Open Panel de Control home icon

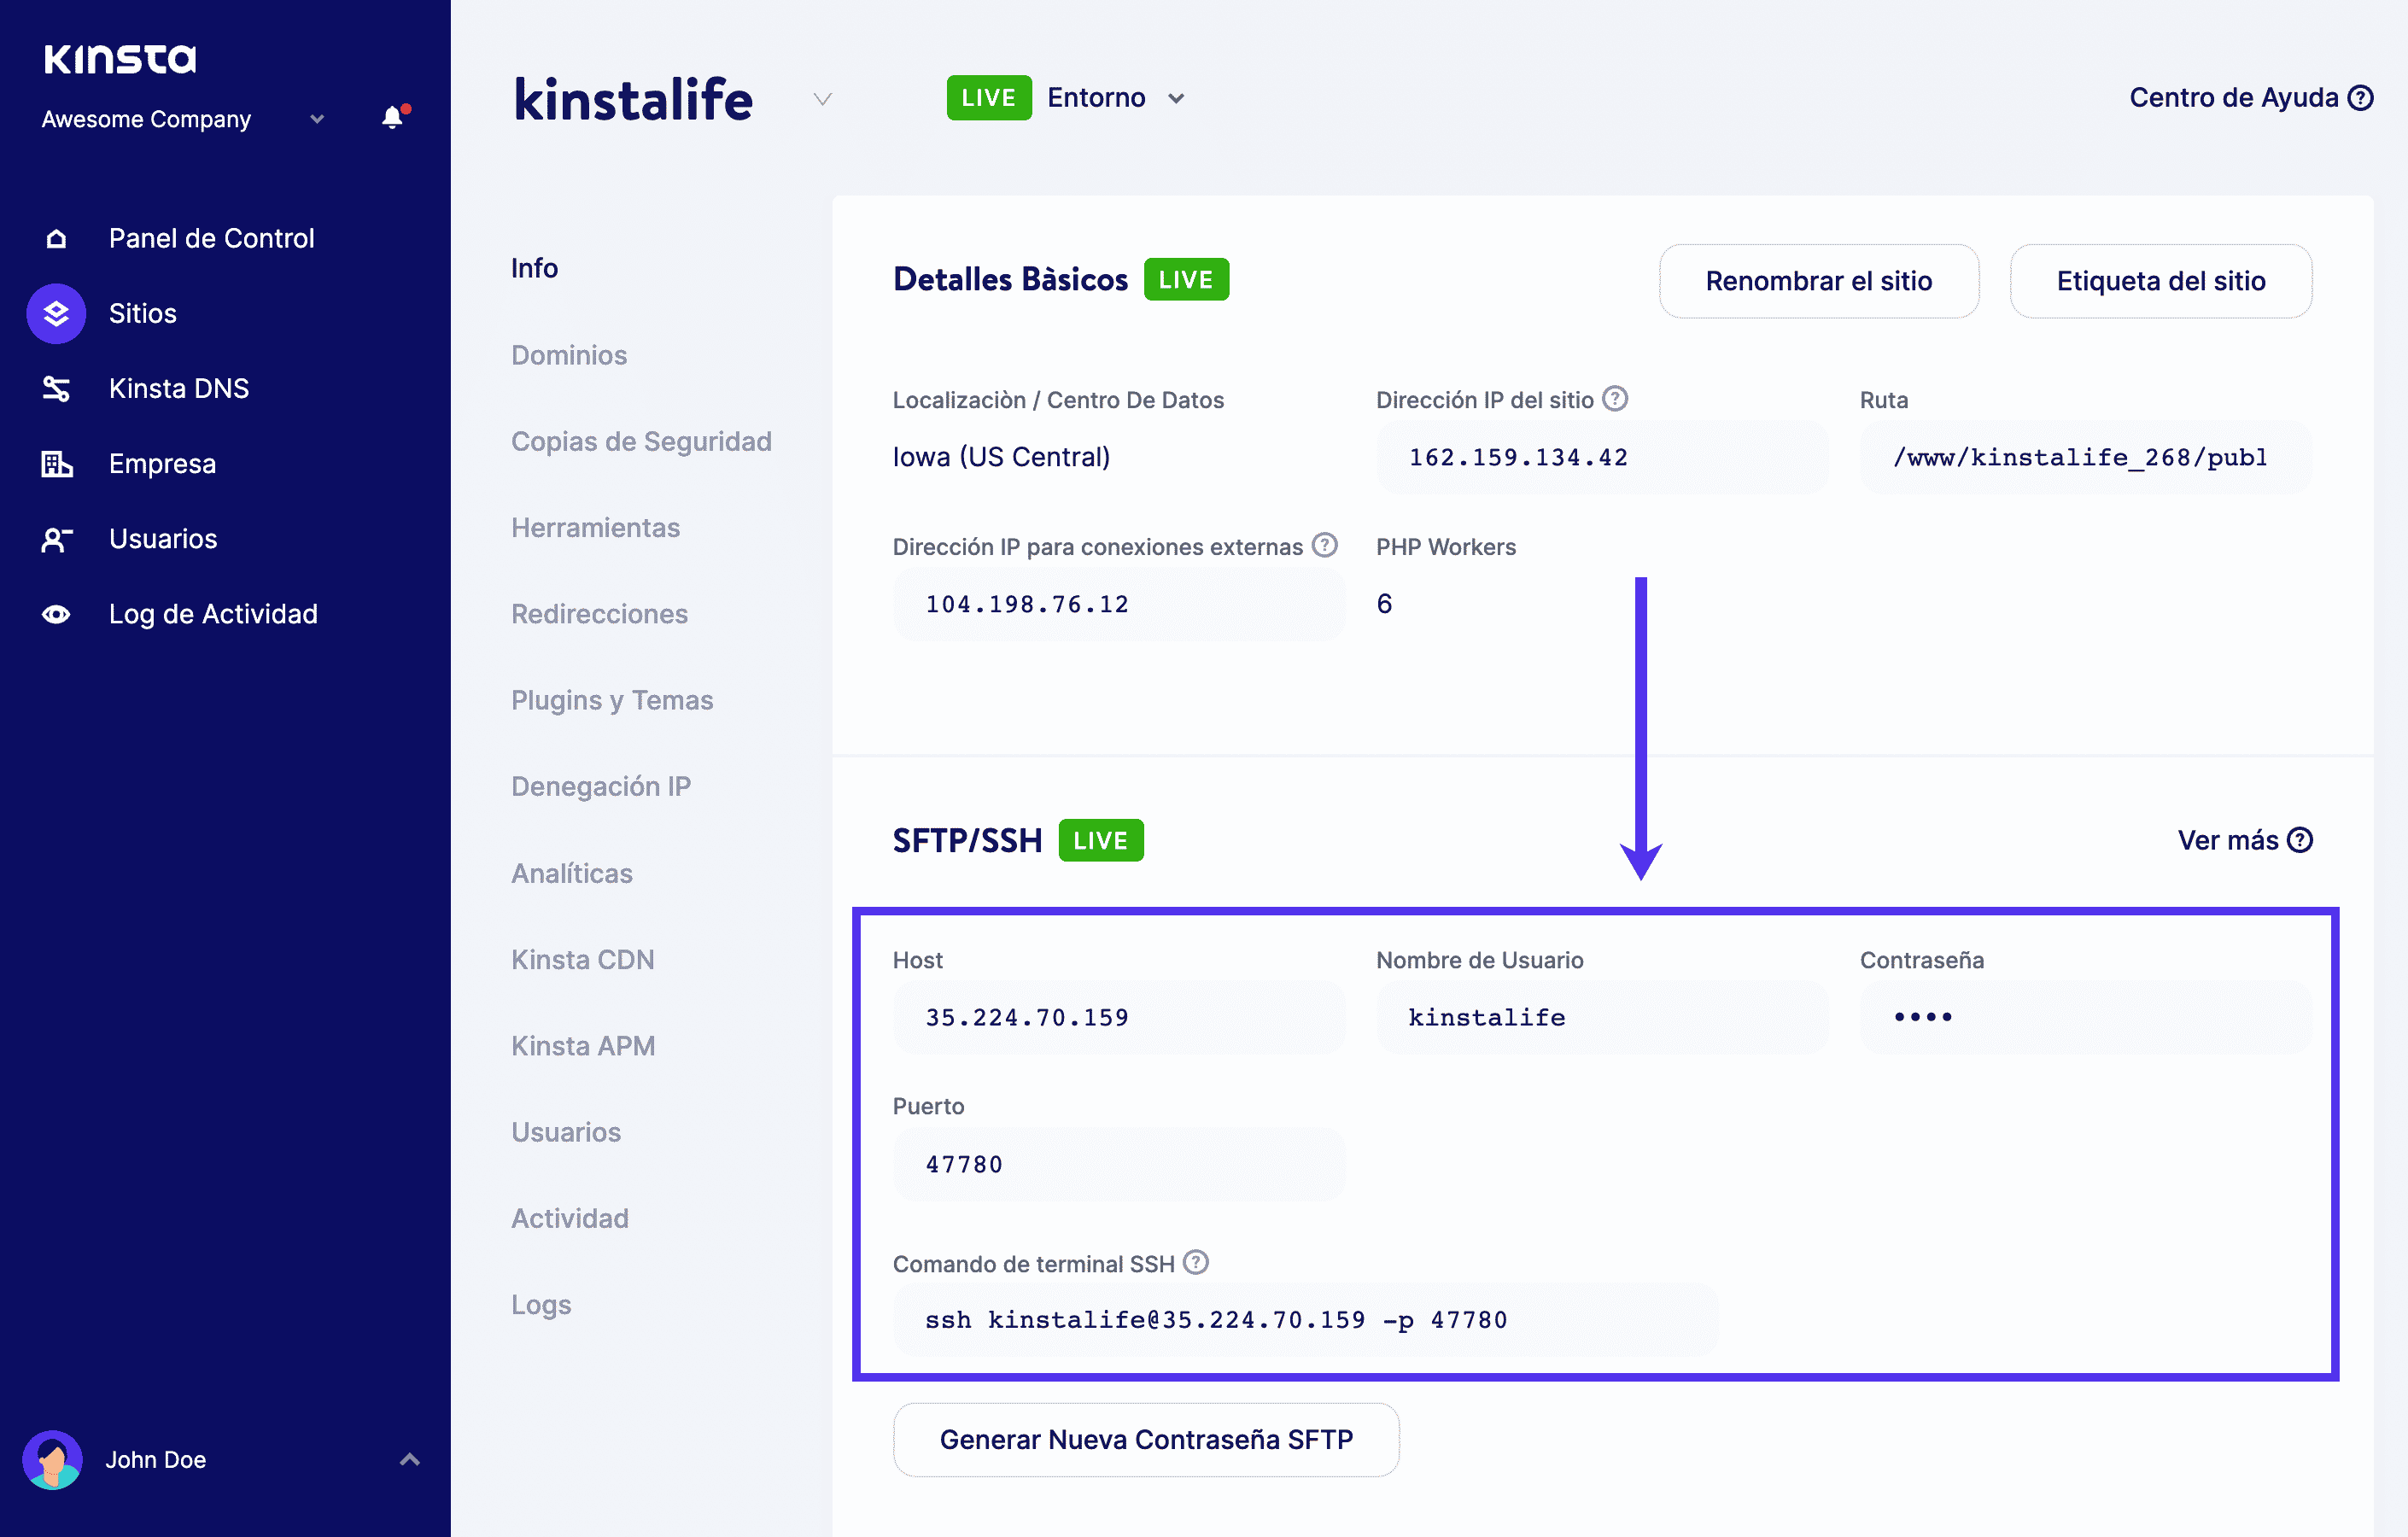tap(56, 238)
